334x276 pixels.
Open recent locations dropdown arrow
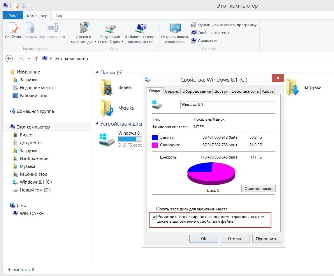(29, 59)
